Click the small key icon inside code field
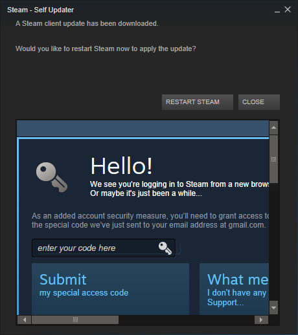 click(165, 248)
